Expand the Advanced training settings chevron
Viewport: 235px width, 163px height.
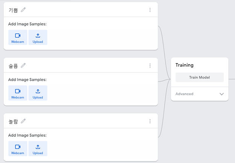pyautogui.click(x=222, y=94)
